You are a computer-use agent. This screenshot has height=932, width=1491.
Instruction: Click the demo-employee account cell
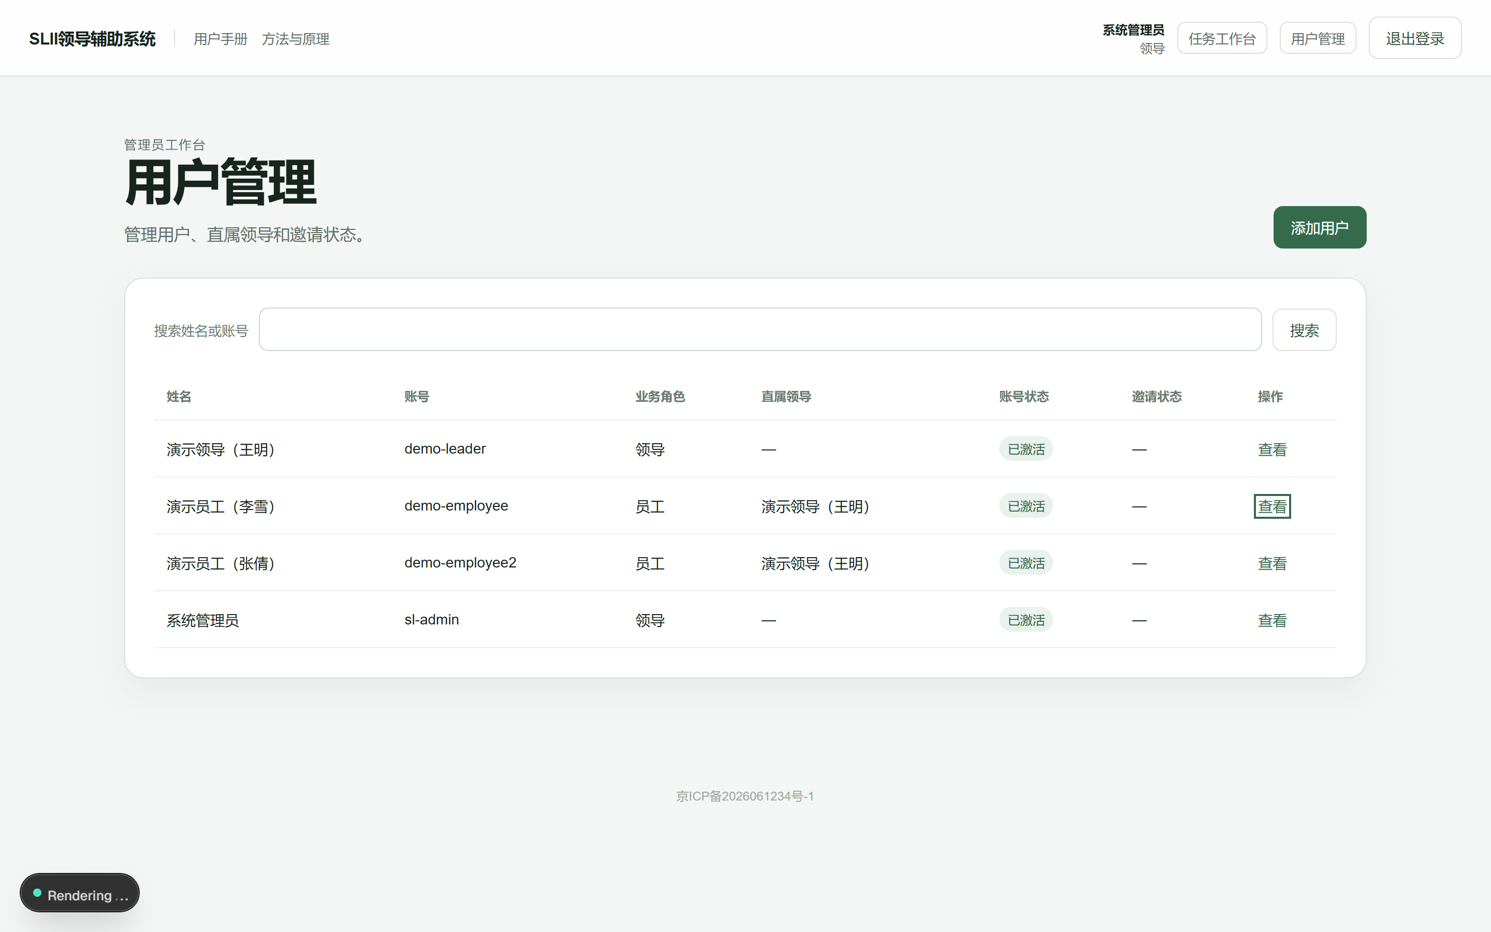(456, 506)
